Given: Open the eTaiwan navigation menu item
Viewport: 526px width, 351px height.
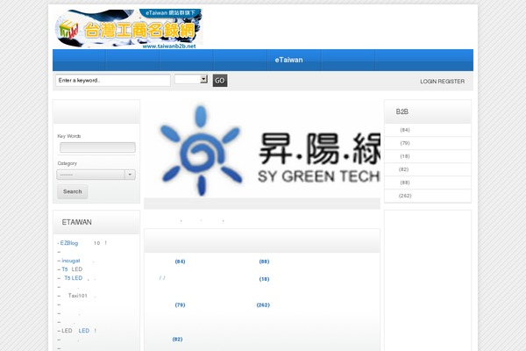Looking at the screenshot, I should (288, 60).
